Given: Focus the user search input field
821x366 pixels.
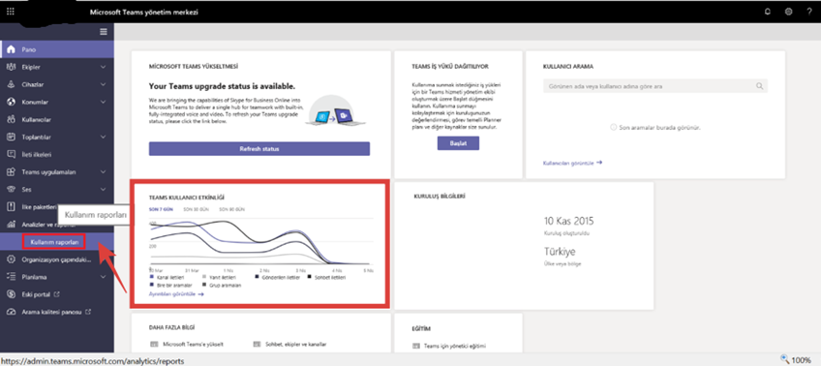Looking at the screenshot, I should pos(655,86).
